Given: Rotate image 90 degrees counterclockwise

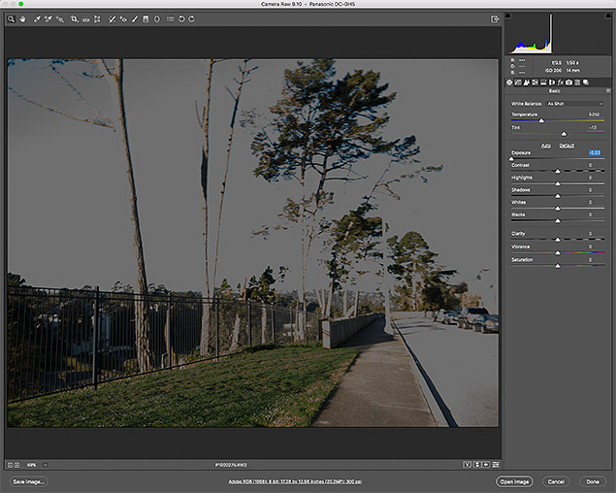Looking at the screenshot, I should pyautogui.click(x=181, y=18).
